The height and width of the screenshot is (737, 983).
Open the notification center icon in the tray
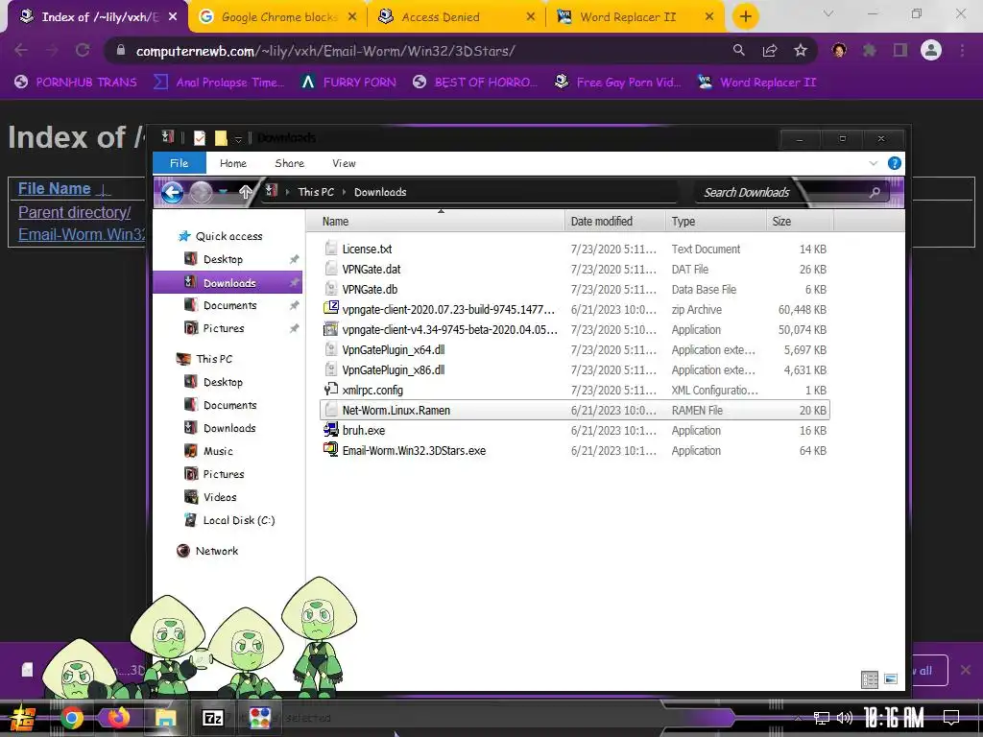tap(951, 718)
